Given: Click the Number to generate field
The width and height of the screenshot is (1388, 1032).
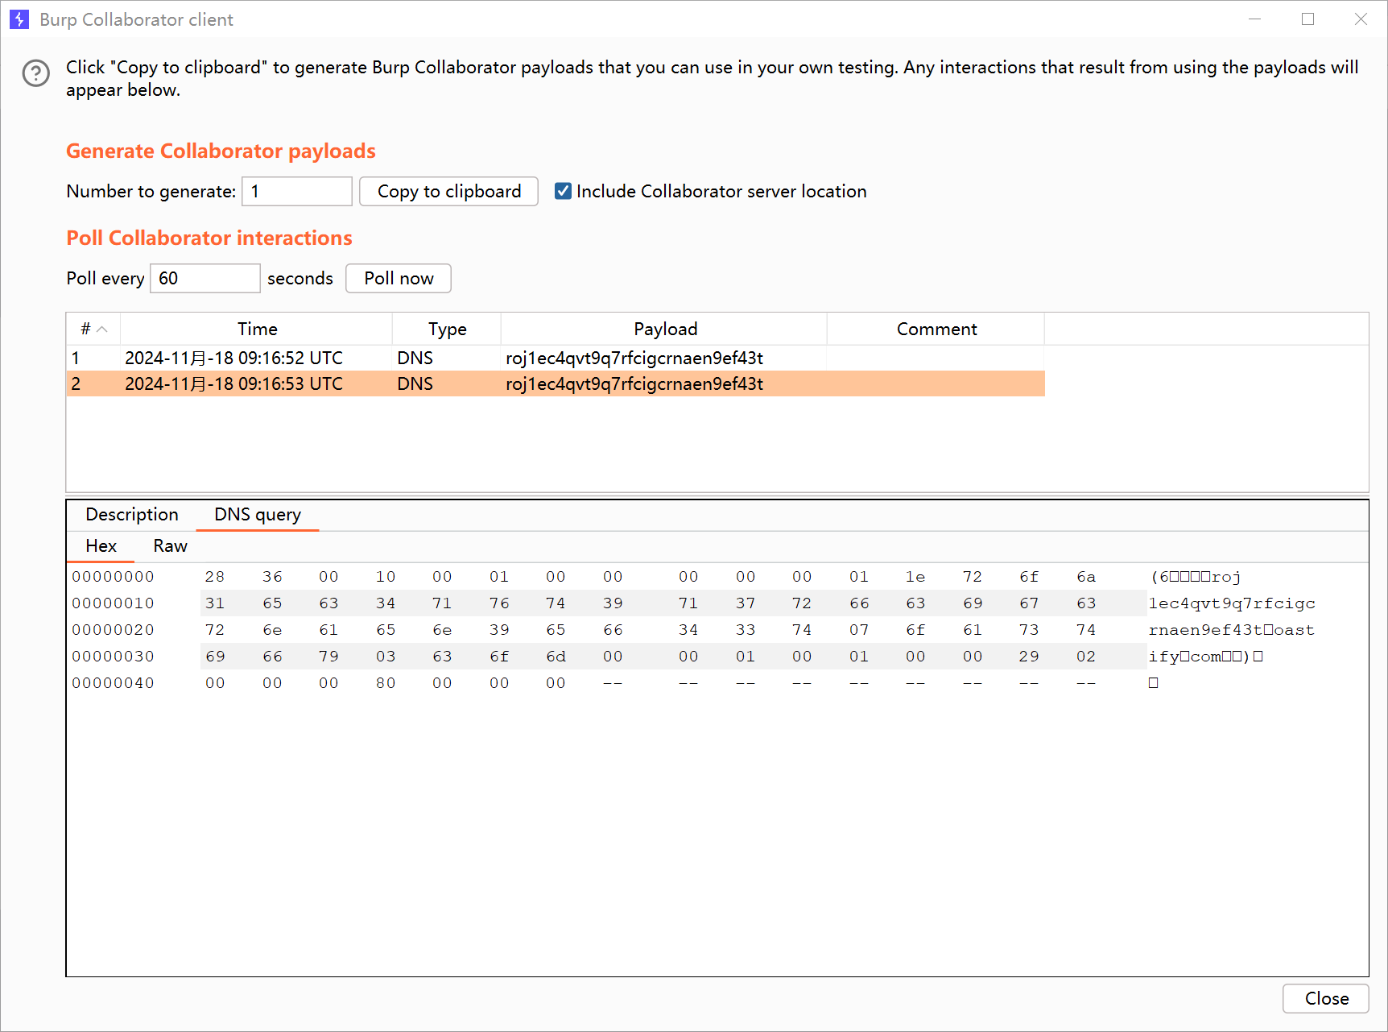Looking at the screenshot, I should [x=296, y=191].
